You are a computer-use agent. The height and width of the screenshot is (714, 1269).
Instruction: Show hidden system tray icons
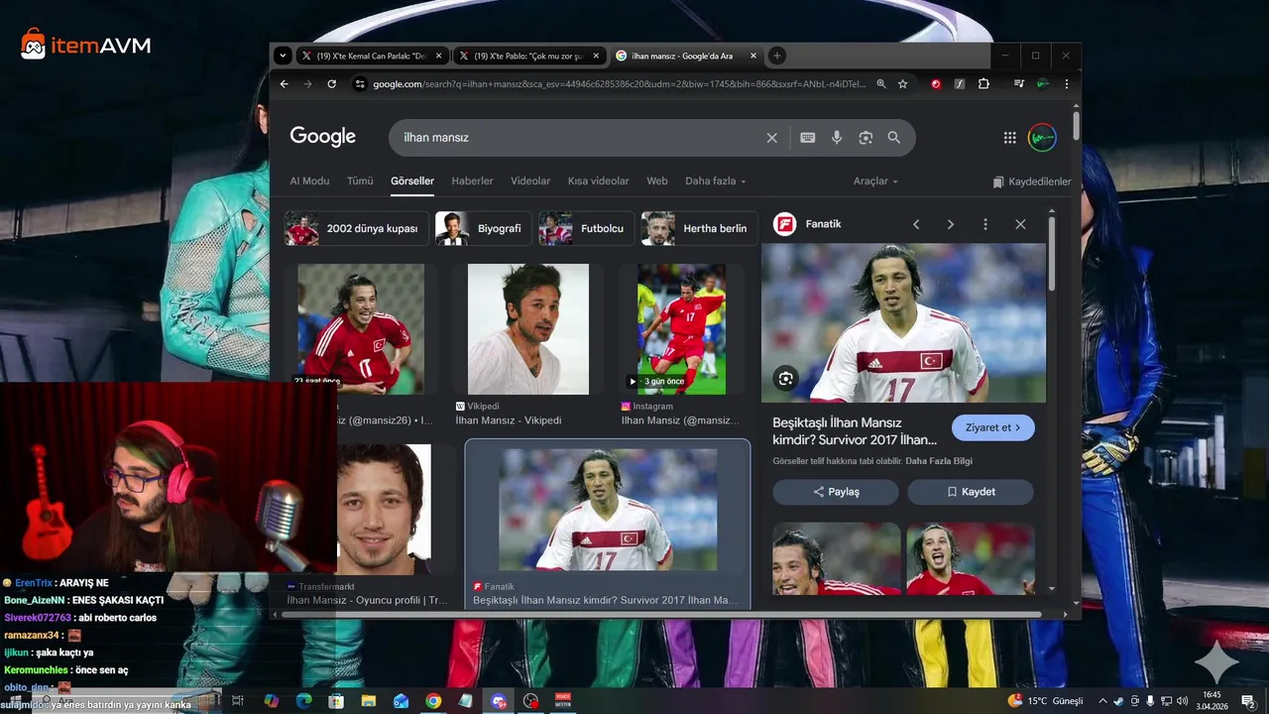coord(1102,700)
